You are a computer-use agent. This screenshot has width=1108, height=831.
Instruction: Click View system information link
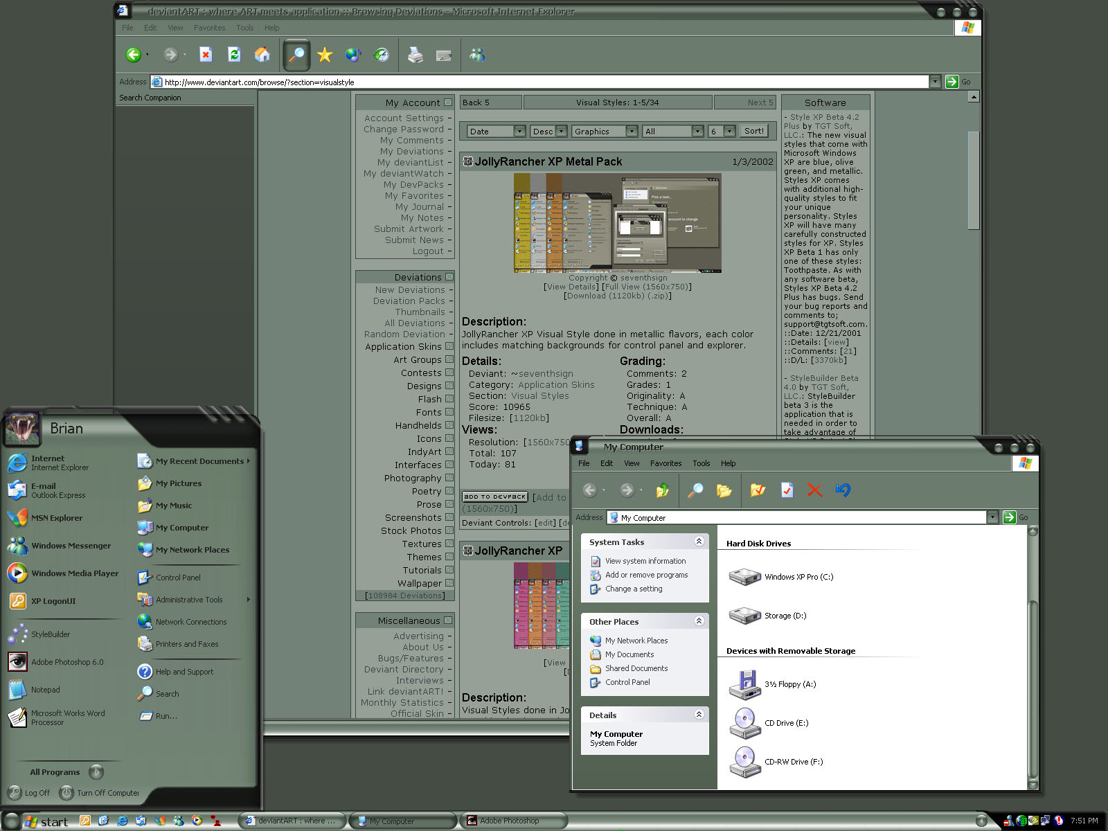pyautogui.click(x=645, y=561)
